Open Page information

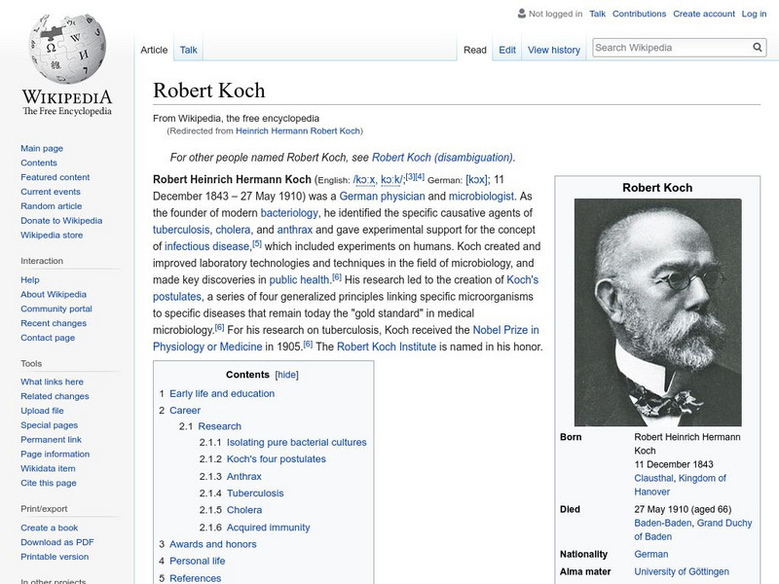tap(56, 454)
